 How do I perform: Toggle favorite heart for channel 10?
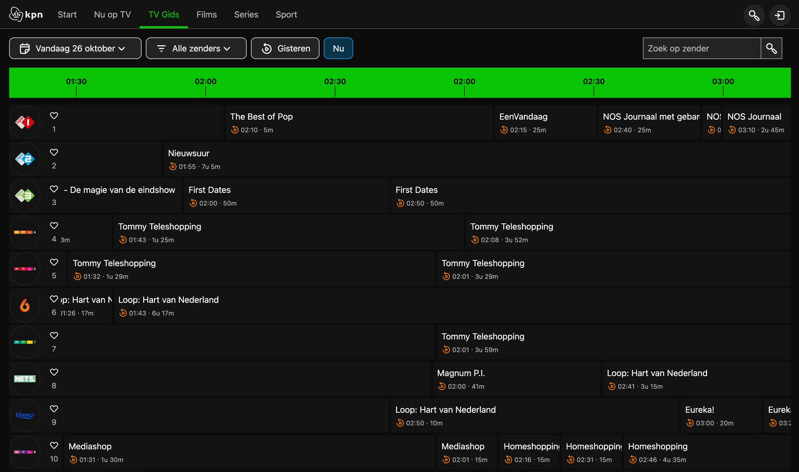pyautogui.click(x=54, y=445)
